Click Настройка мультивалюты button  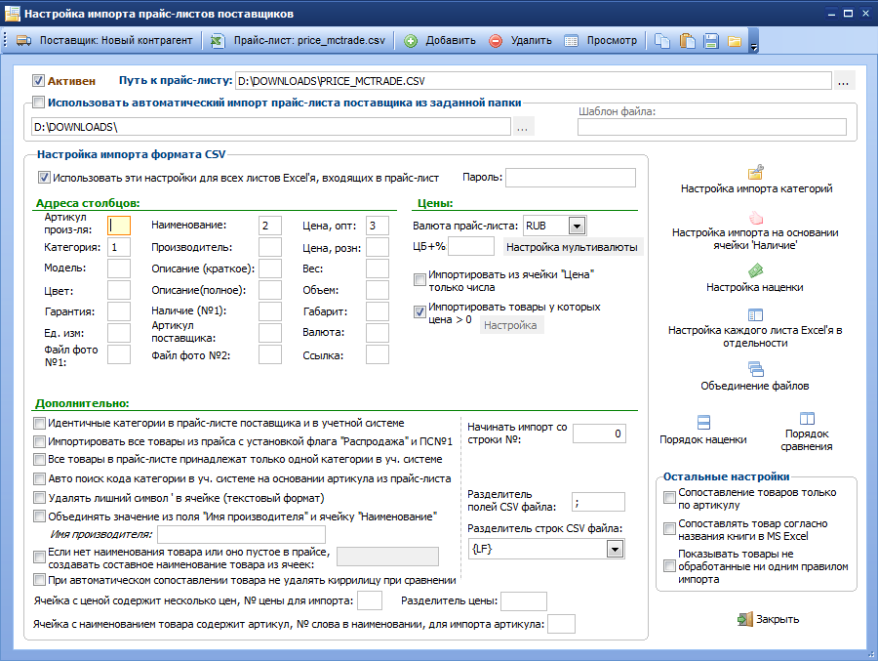click(x=573, y=247)
